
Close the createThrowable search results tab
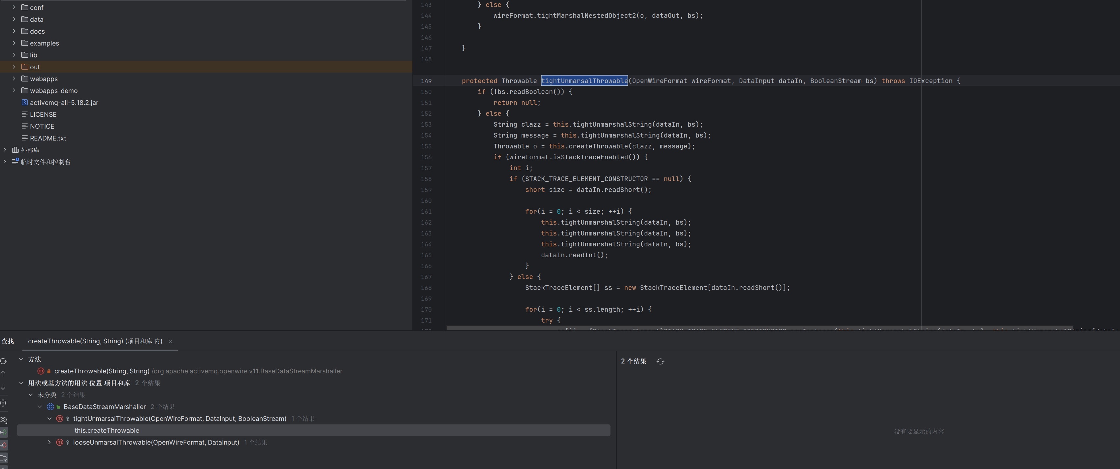tap(171, 342)
